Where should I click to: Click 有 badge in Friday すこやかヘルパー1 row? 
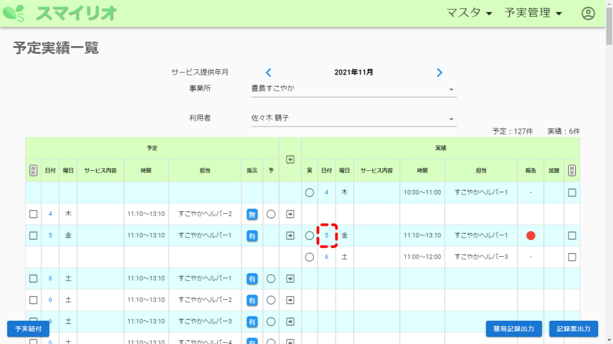[252, 235]
